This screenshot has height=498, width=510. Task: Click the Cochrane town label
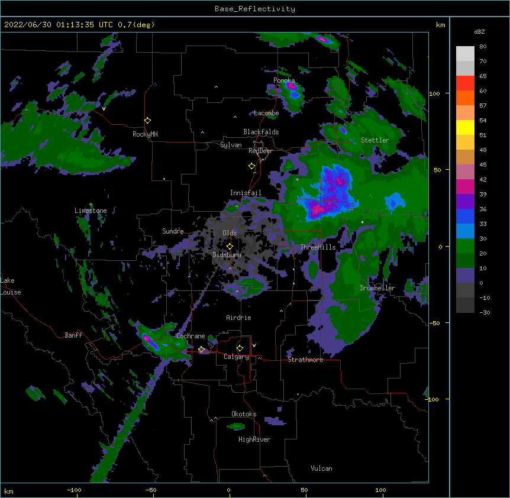(x=191, y=336)
